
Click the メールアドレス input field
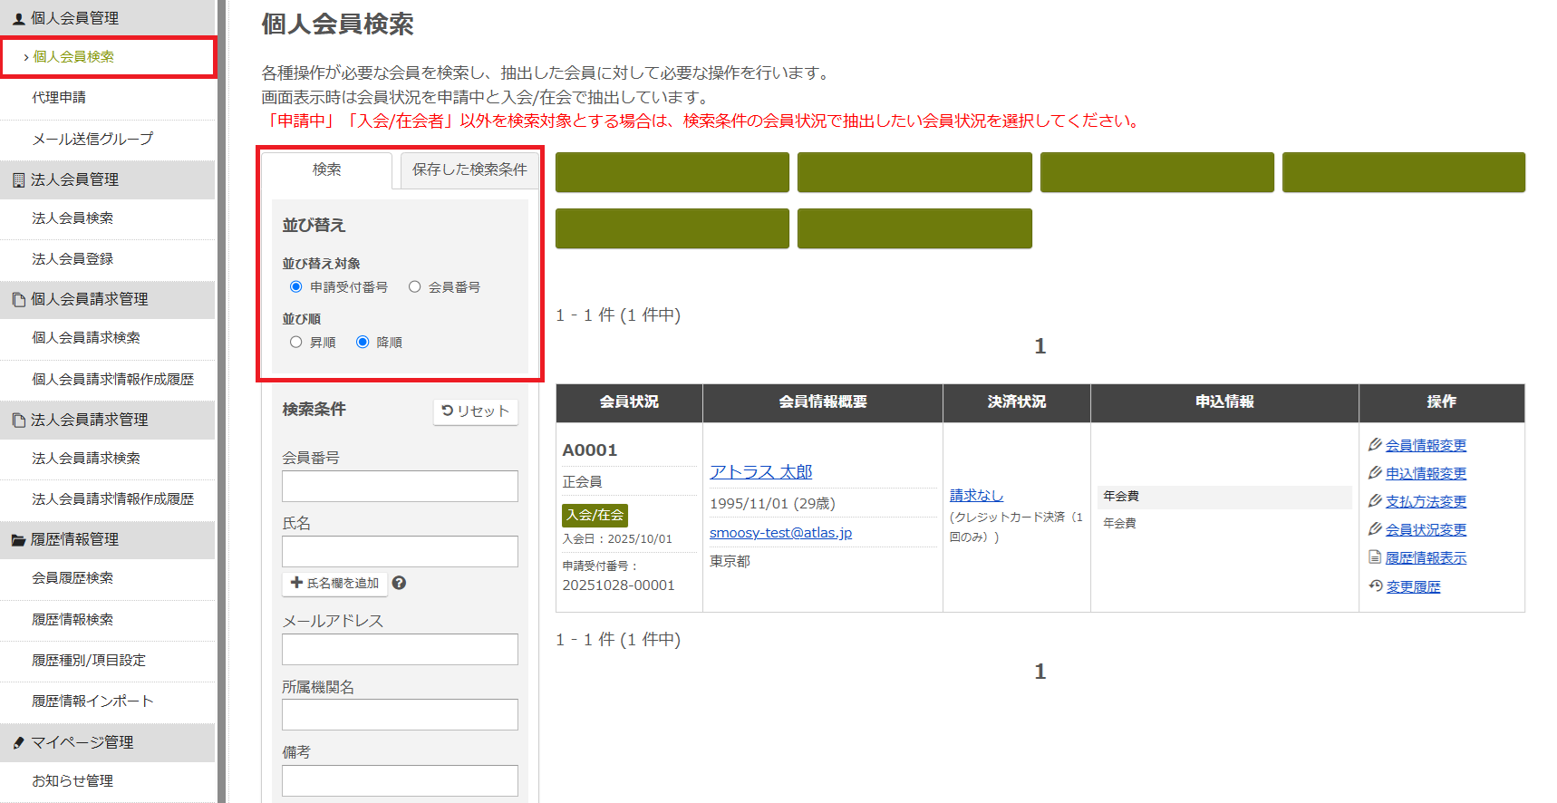(x=400, y=649)
